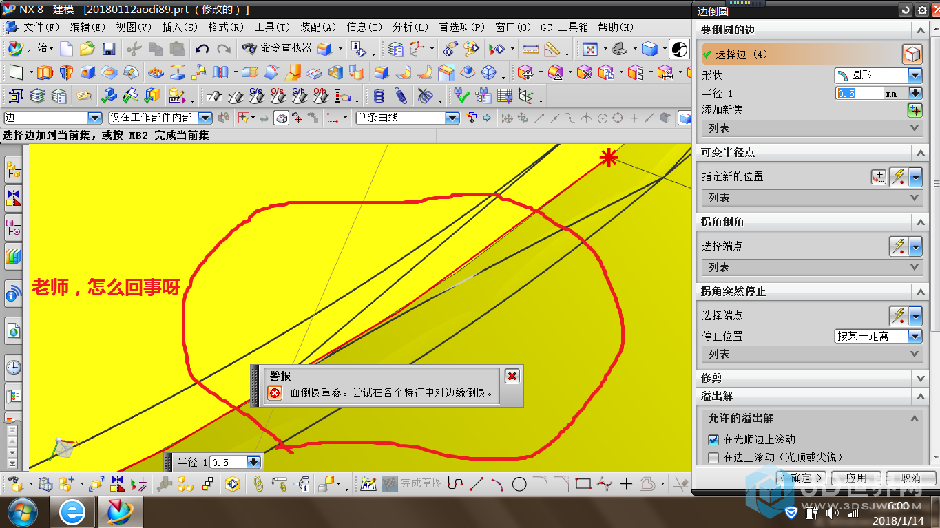Viewport: 940px width, 528px height.
Task: Click the measure distance ruler icon
Action: [x=530, y=49]
